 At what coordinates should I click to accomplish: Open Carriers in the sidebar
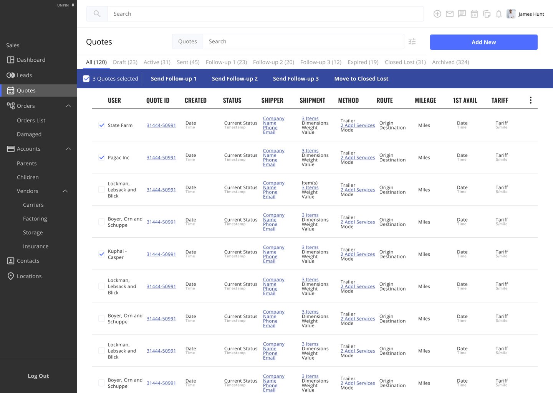coord(33,205)
